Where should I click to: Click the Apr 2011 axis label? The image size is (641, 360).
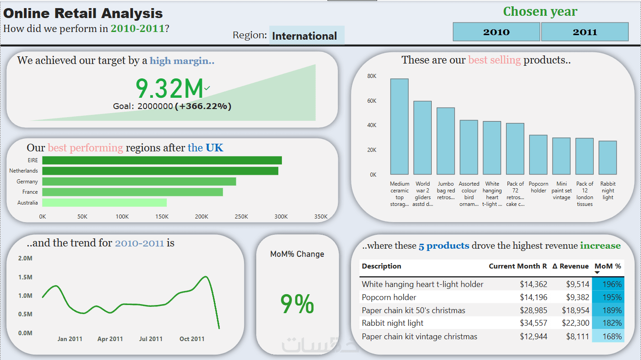coord(110,339)
